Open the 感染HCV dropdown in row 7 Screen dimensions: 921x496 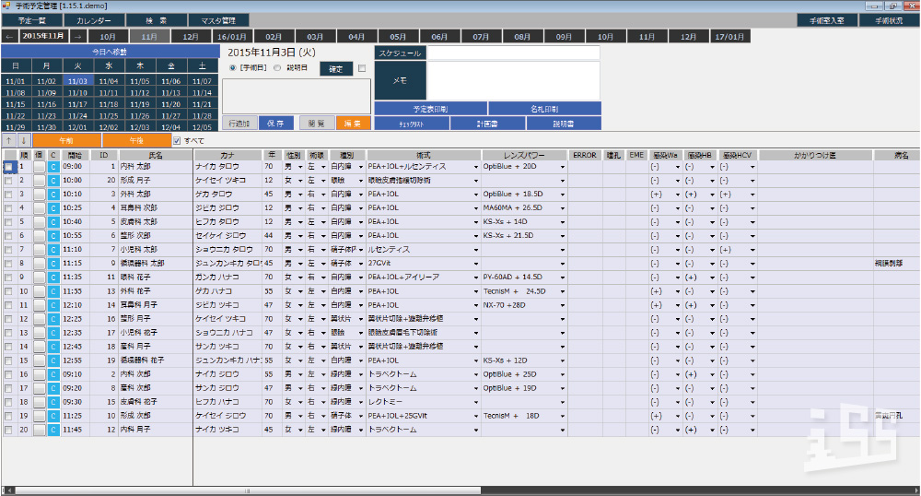click(x=752, y=251)
